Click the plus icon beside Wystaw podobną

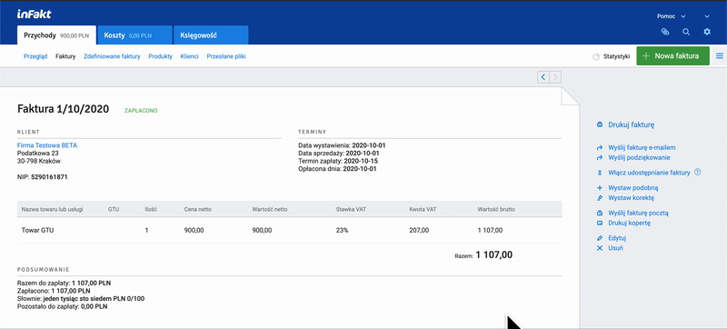600,187
